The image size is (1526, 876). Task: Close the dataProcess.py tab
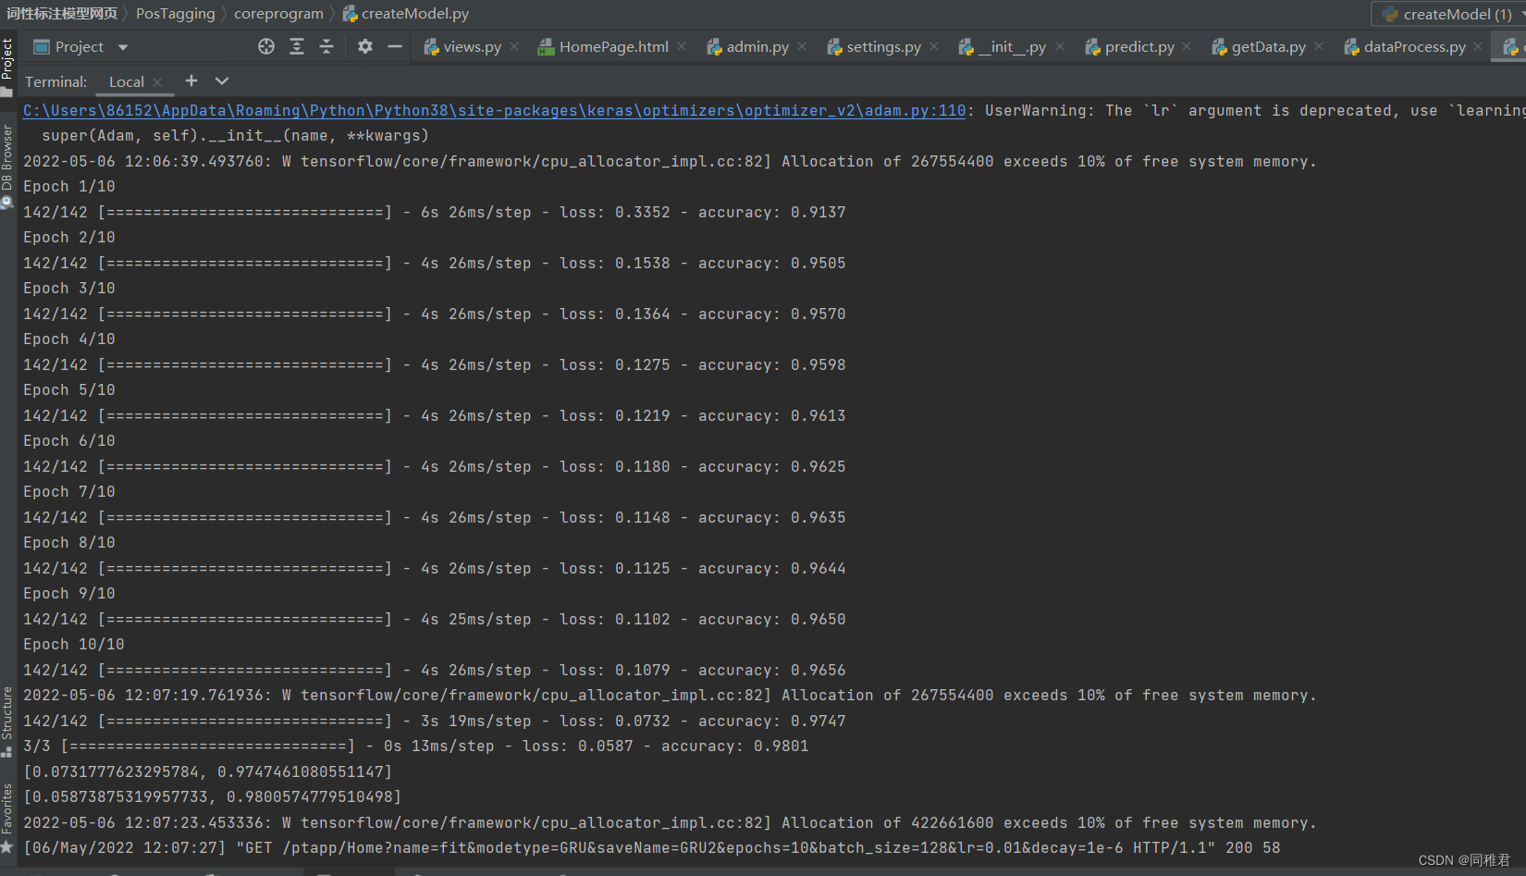click(1478, 46)
